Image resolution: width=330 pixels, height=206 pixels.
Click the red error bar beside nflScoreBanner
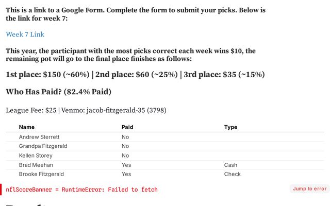[x=1, y=190]
